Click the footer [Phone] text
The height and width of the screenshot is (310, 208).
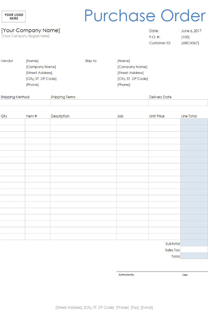click(122, 307)
